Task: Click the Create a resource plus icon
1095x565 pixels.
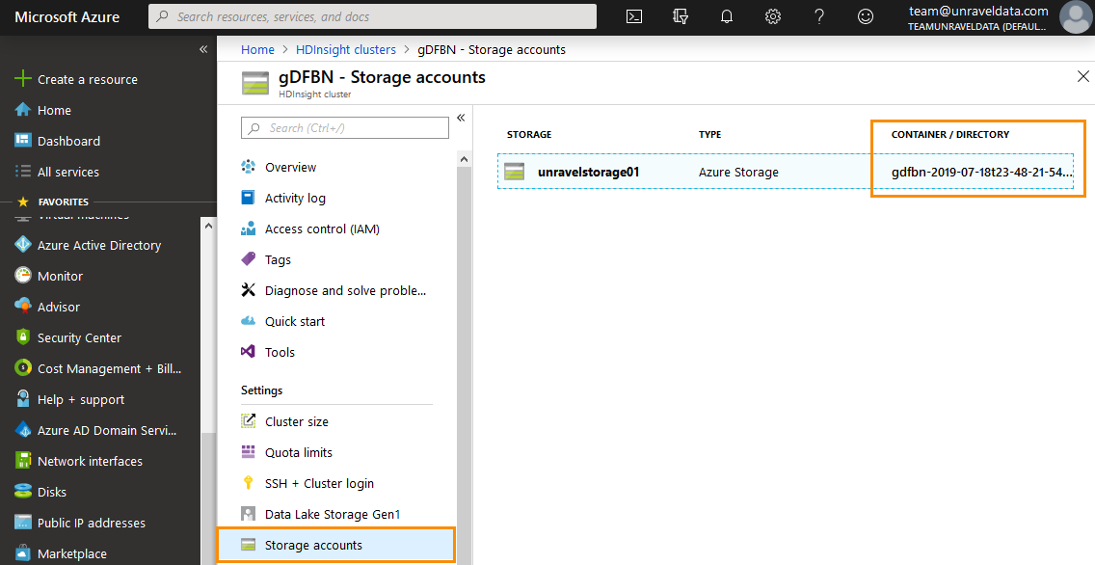Action: pyautogui.click(x=23, y=78)
